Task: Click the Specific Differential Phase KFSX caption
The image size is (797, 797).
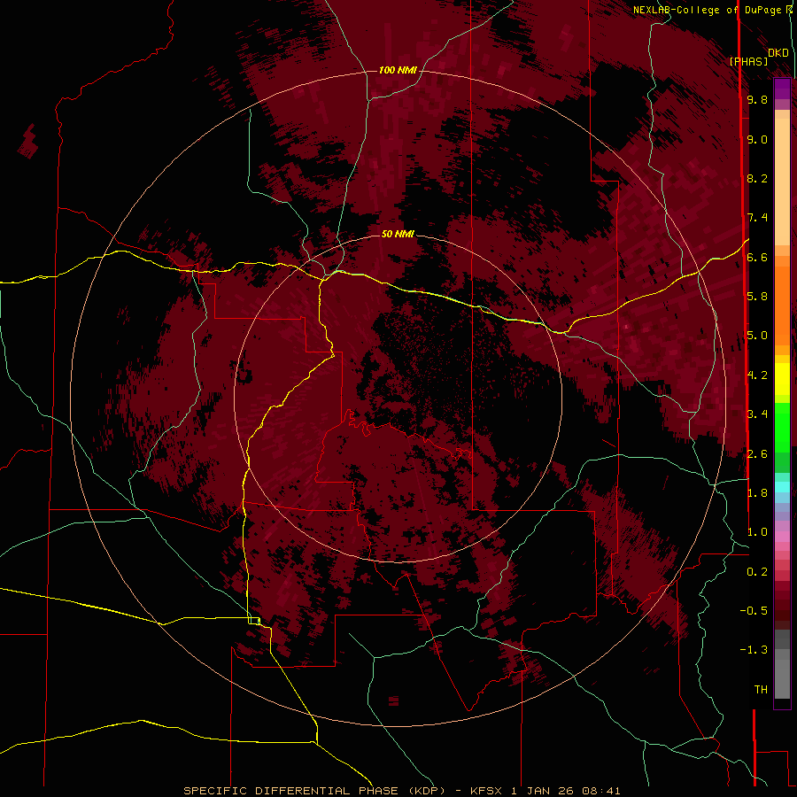Action: click(401, 791)
